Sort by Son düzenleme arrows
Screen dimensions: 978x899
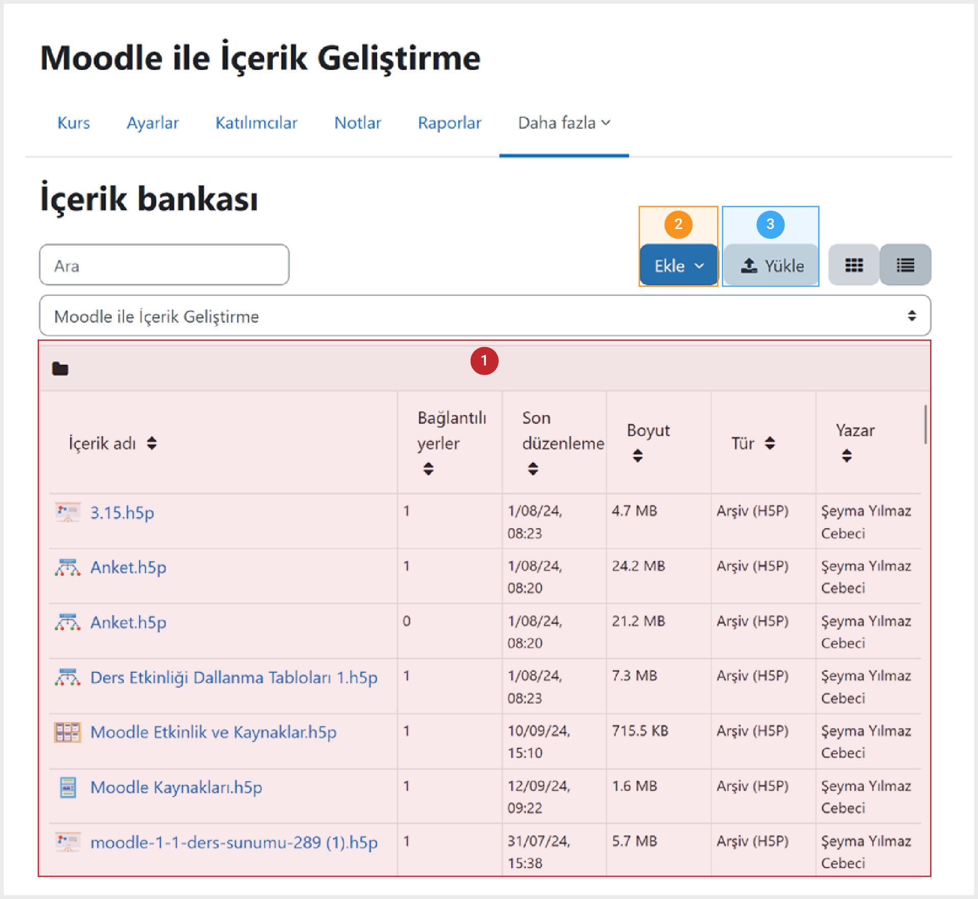tap(533, 468)
